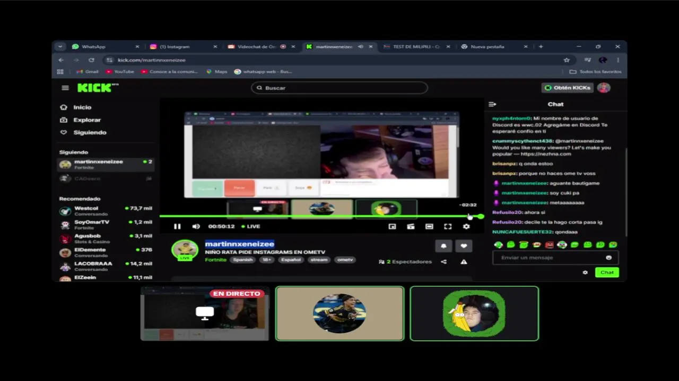Open the Gmail bookmark
679x381 pixels.
click(88, 71)
